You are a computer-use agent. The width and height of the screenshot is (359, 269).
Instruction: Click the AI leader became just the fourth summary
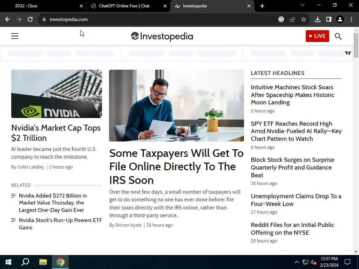(x=54, y=153)
